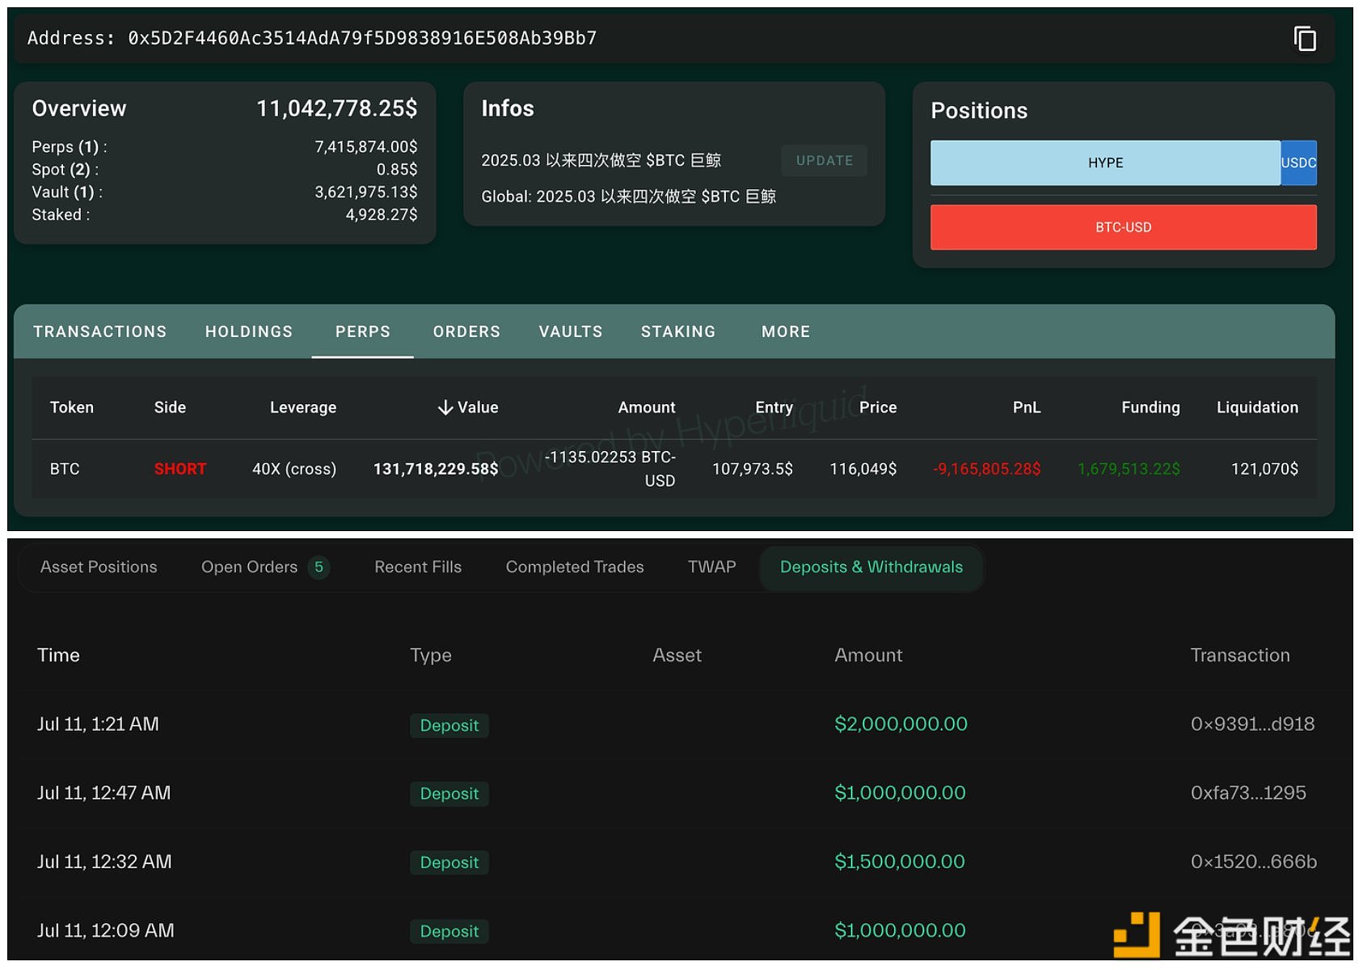Open the HOLDINGS tab
1363x970 pixels.
[x=248, y=331]
